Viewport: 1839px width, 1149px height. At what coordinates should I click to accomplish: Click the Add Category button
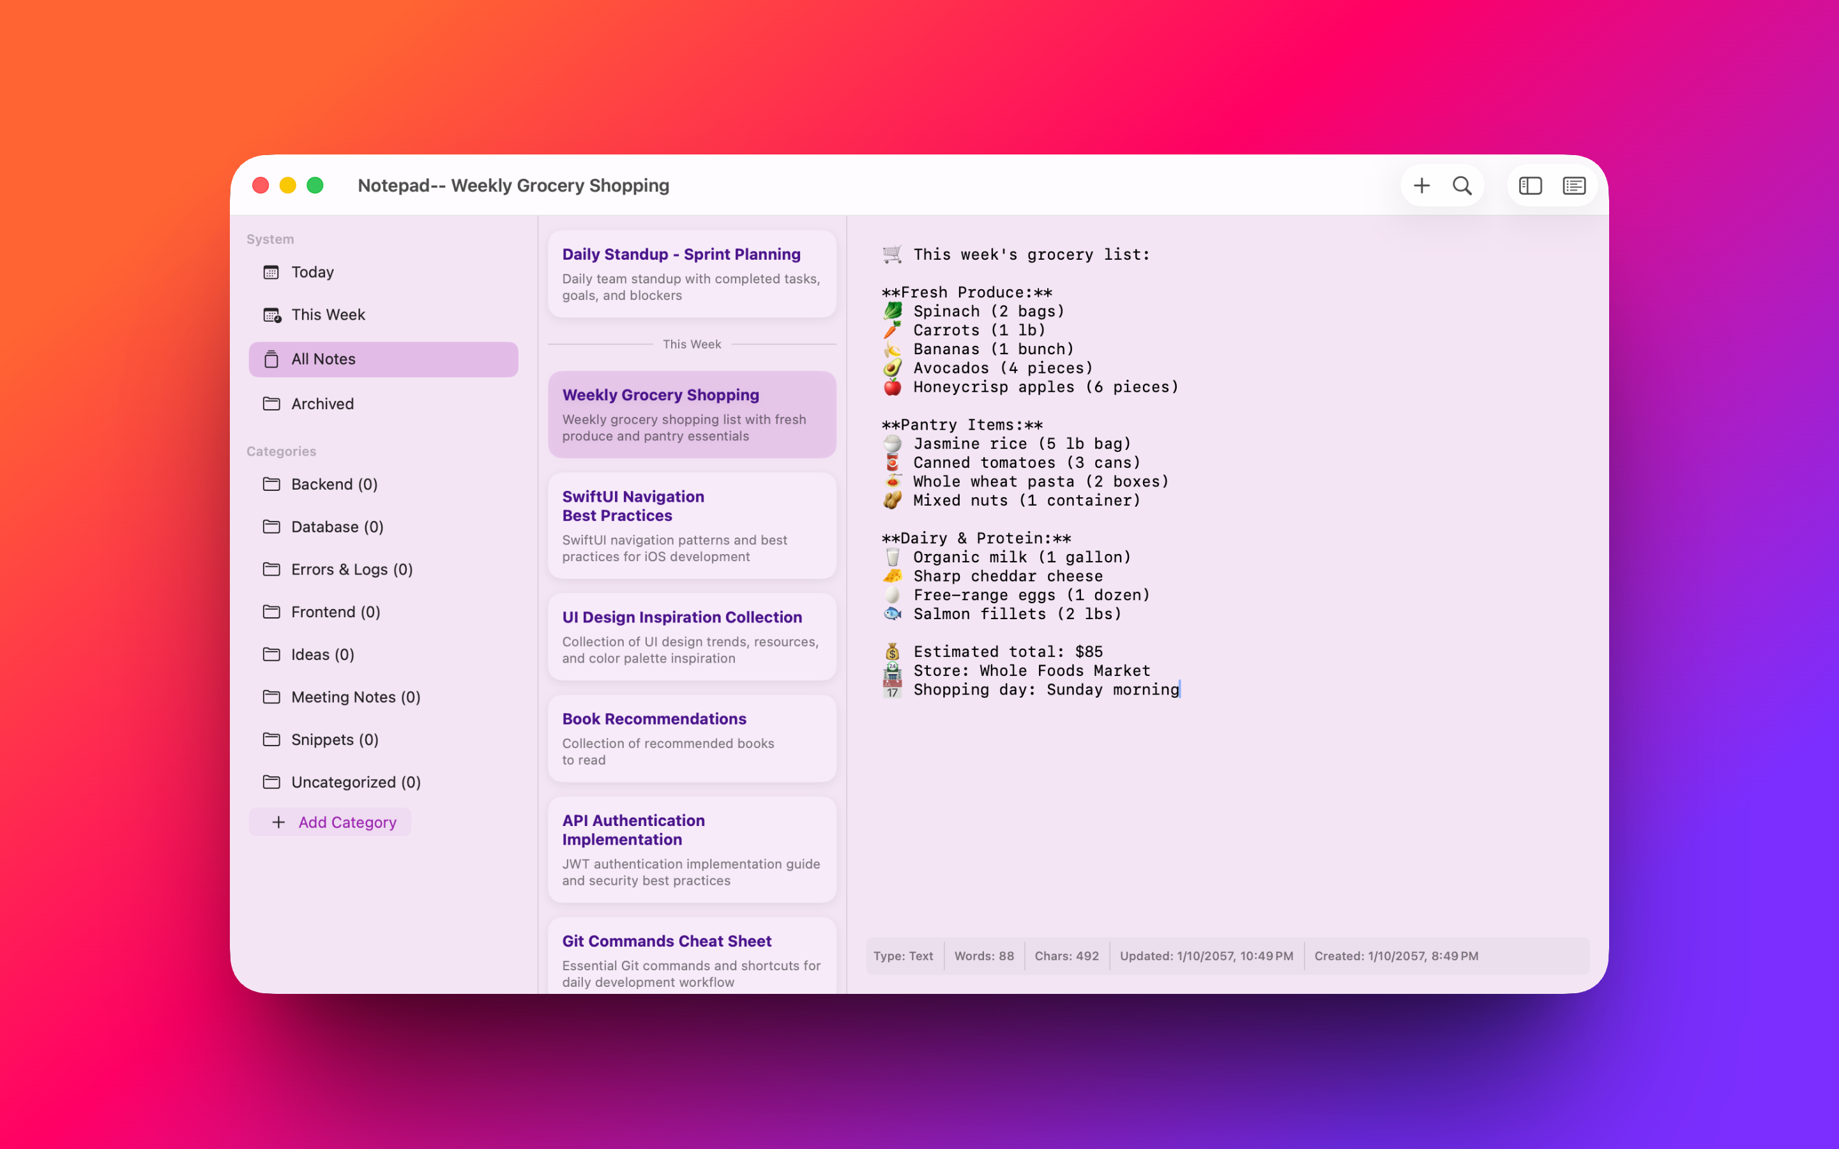click(329, 822)
